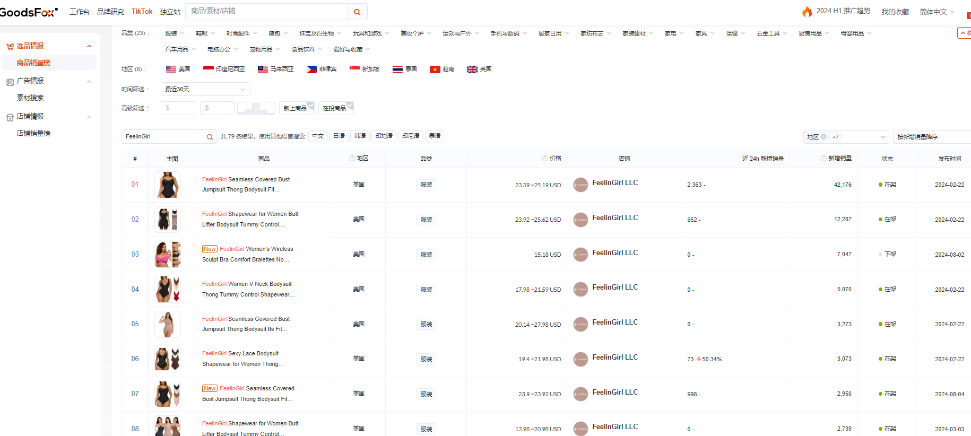The width and height of the screenshot is (971, 436).
Task: Toggle 韩语 search language
Action: (x=360, y=136)
